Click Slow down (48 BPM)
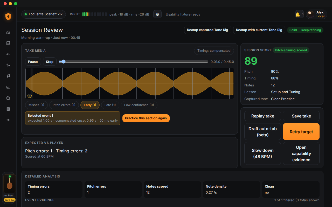Image resolution: width=332 pixels, height=207 pixels. [262, 153]
